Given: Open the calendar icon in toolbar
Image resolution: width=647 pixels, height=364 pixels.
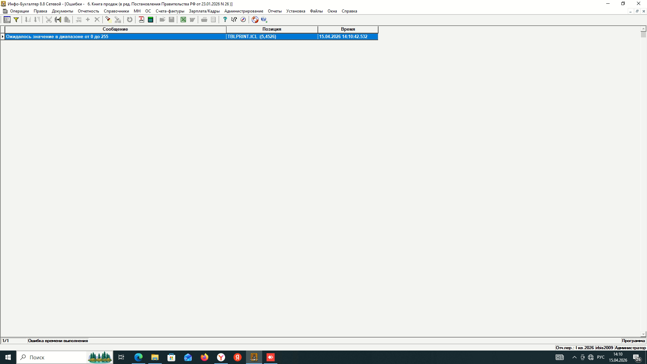Looking at the screenshot, I should tap(141, 20).
